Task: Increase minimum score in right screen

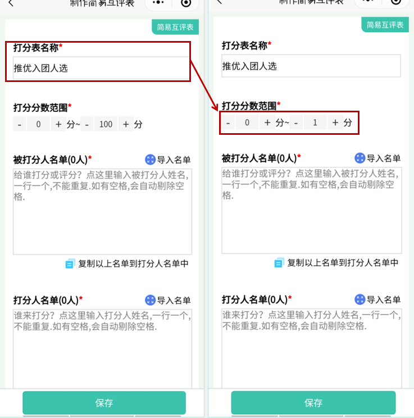Action: pos(267,122)
